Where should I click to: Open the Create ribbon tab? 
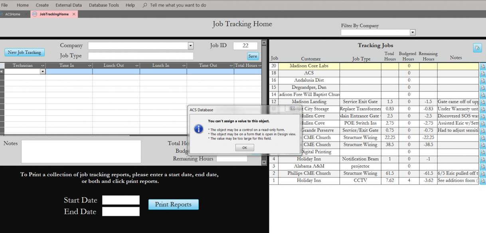(x=42, y=5)
